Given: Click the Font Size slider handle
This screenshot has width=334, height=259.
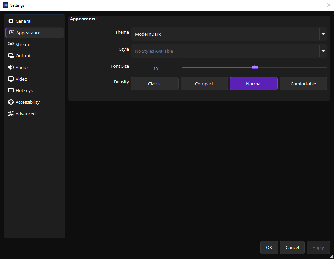Looking at the screenshot, I should (x=255, y=67).
